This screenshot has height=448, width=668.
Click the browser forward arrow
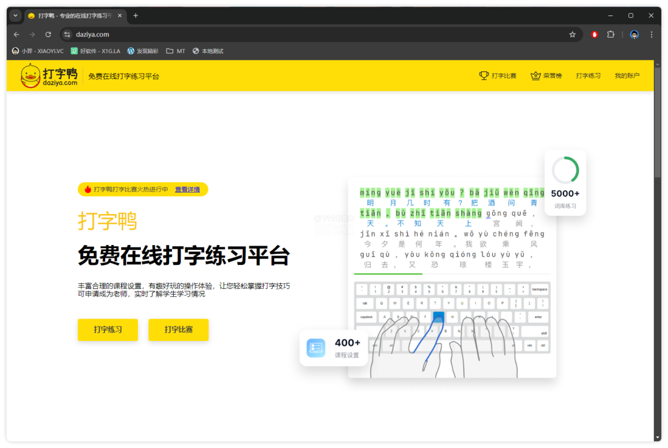pyautogui.click(x=32, y=35)
